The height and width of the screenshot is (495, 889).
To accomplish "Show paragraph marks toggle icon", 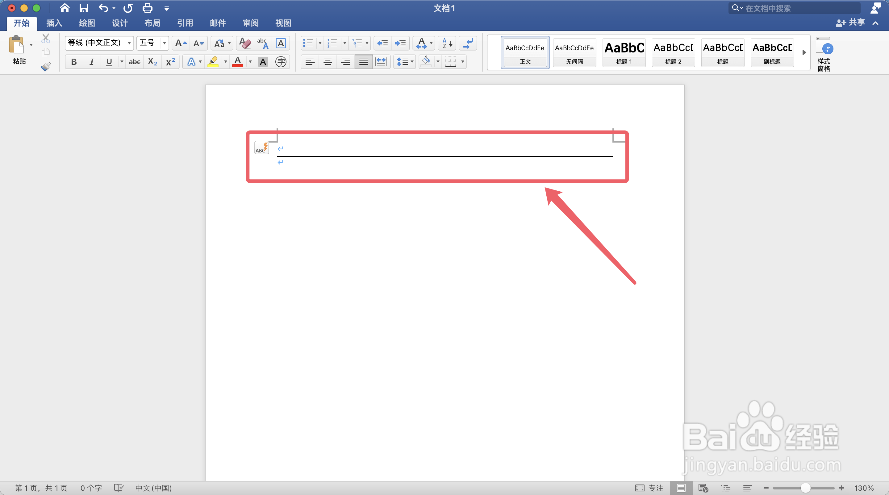I will [468, 43].
